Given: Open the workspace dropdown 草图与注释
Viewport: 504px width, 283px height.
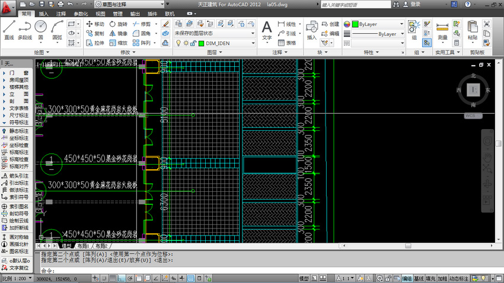Looking at the screenshot, I should 129,4.
